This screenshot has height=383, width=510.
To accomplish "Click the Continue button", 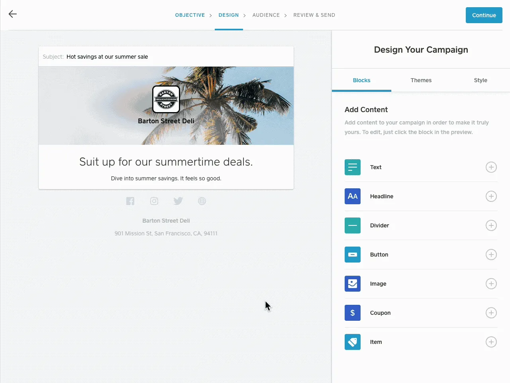I will pos(484,15).
